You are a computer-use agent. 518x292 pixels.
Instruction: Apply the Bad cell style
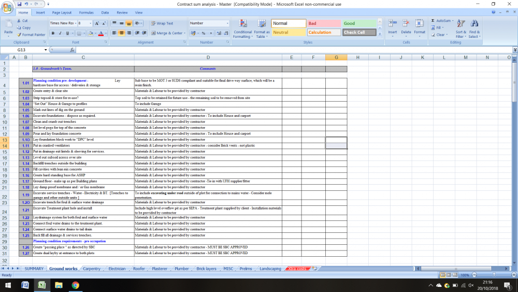[x=324, y=23]
